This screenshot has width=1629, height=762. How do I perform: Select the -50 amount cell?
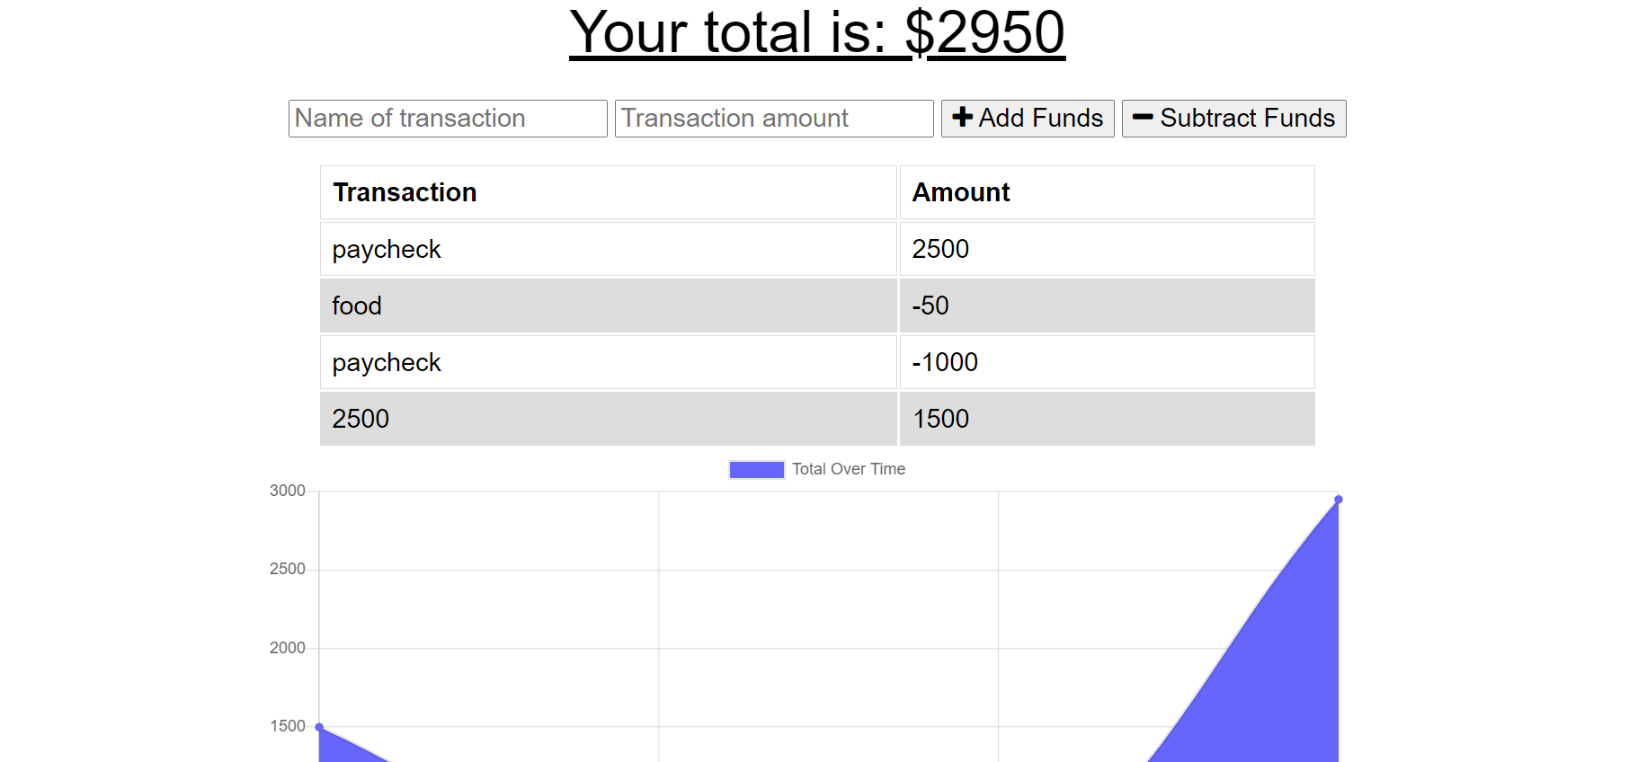[x=1106, y=306]
